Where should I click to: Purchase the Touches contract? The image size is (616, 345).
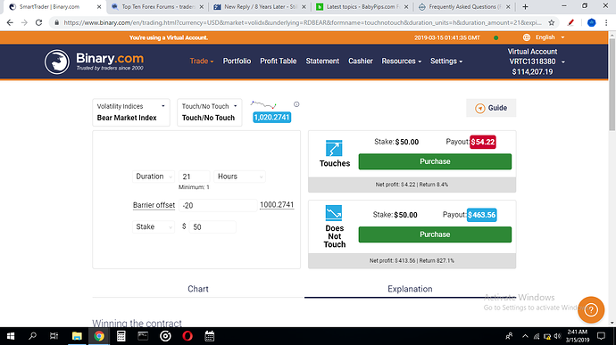point(435,161)
